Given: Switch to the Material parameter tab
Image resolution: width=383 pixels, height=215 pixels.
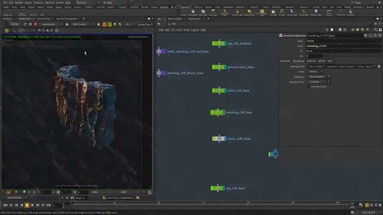Looking at the screenshot, I should pyautogui.click(x=311, y=61).
